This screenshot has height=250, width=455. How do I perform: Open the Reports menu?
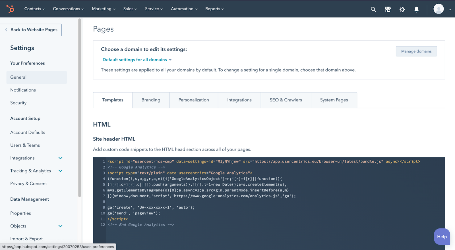[215, 9]
